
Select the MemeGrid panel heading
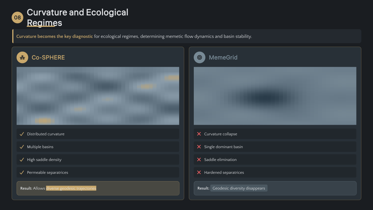click(223, 57)
